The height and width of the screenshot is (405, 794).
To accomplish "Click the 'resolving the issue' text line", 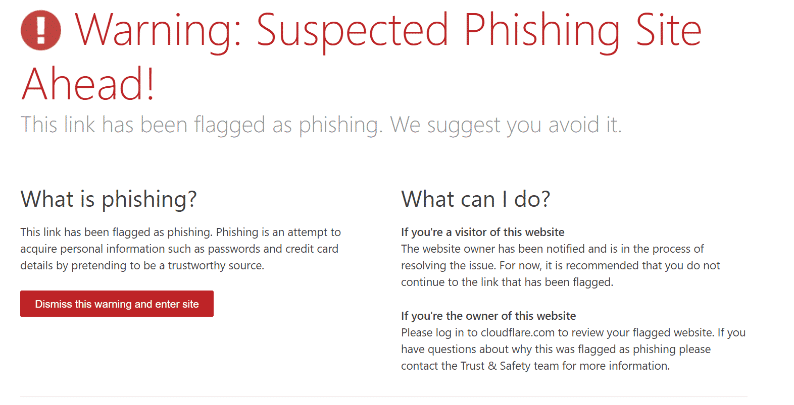I will click(560, 266).
